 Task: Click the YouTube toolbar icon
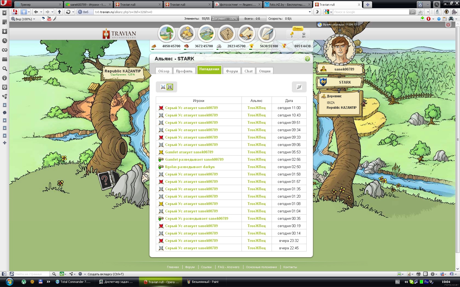pyautogui.click(x=49, y=19)
